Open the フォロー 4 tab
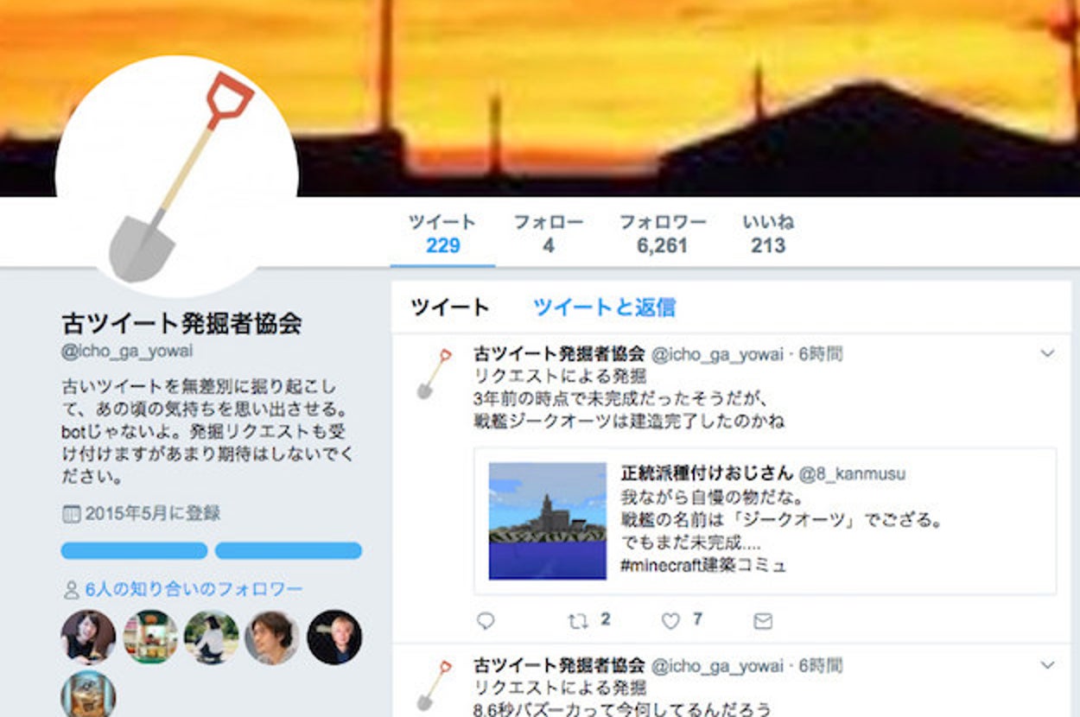The height and width of the screenshot is (717, 1080). [x=549, y=234]
